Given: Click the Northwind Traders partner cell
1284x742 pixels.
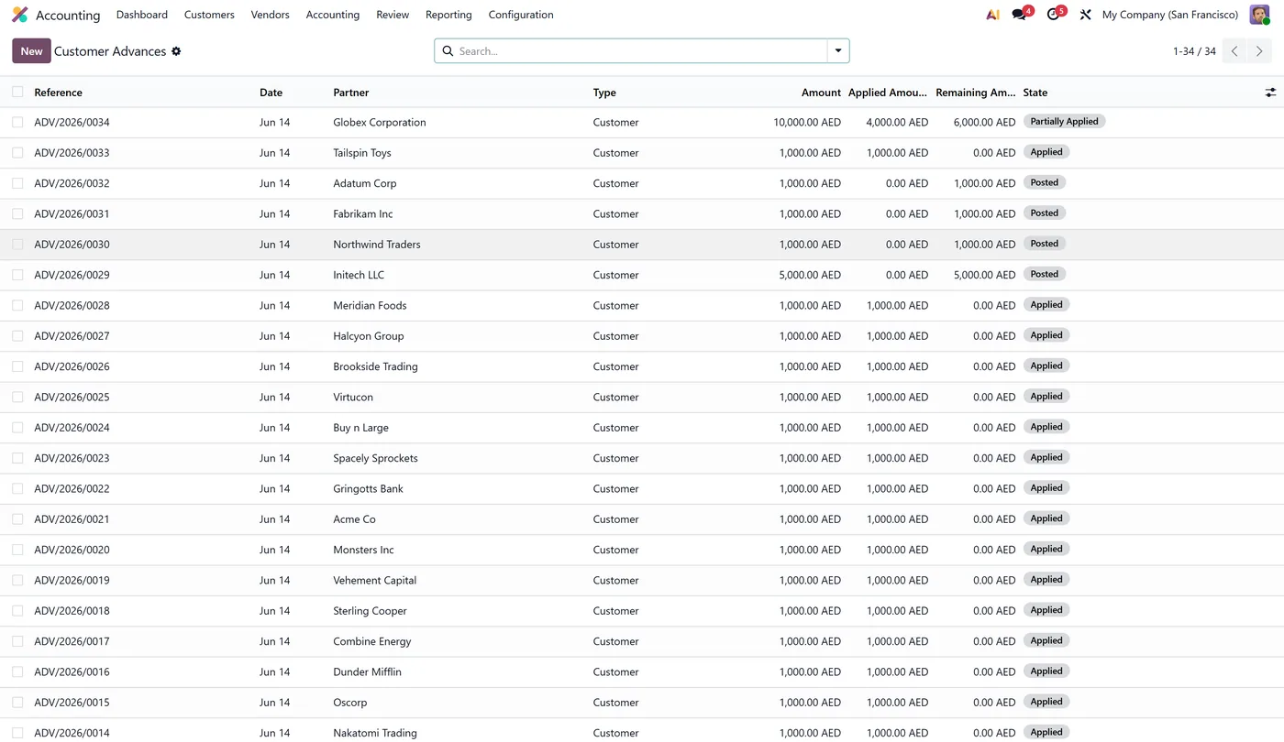Looking at the screenshot, I should (377, 245).
